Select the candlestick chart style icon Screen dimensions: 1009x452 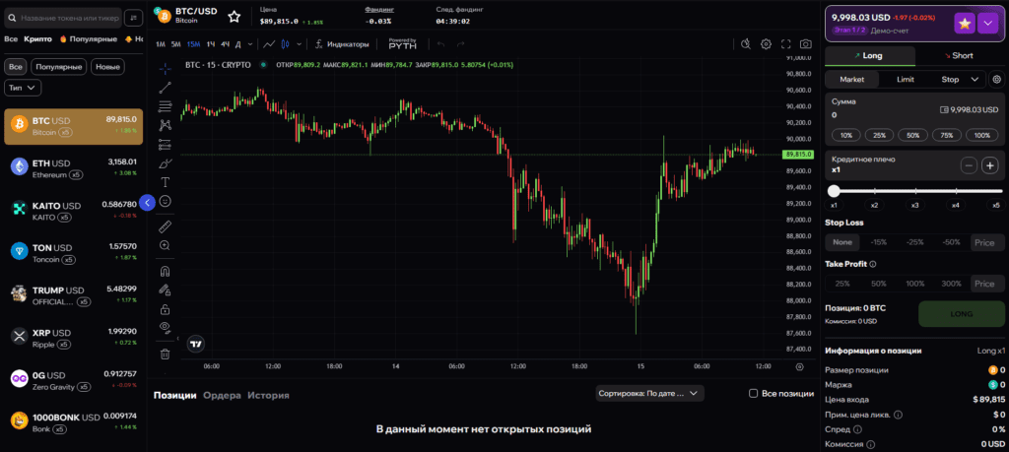(287, 44)
